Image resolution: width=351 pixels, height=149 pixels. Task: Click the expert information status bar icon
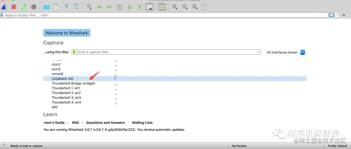(x=4, y=146)
